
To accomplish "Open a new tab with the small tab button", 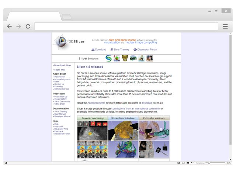I will (x=66, y=17).
